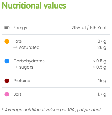
Task: Click the 1.7 g salt value
Action: 102,94
